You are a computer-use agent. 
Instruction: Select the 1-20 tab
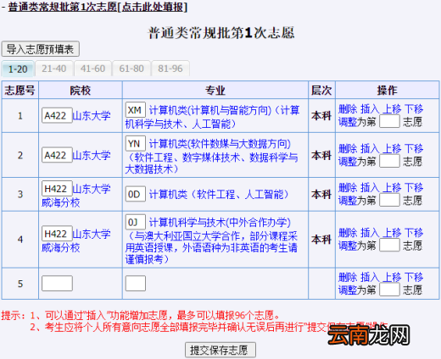pos(18,69)
